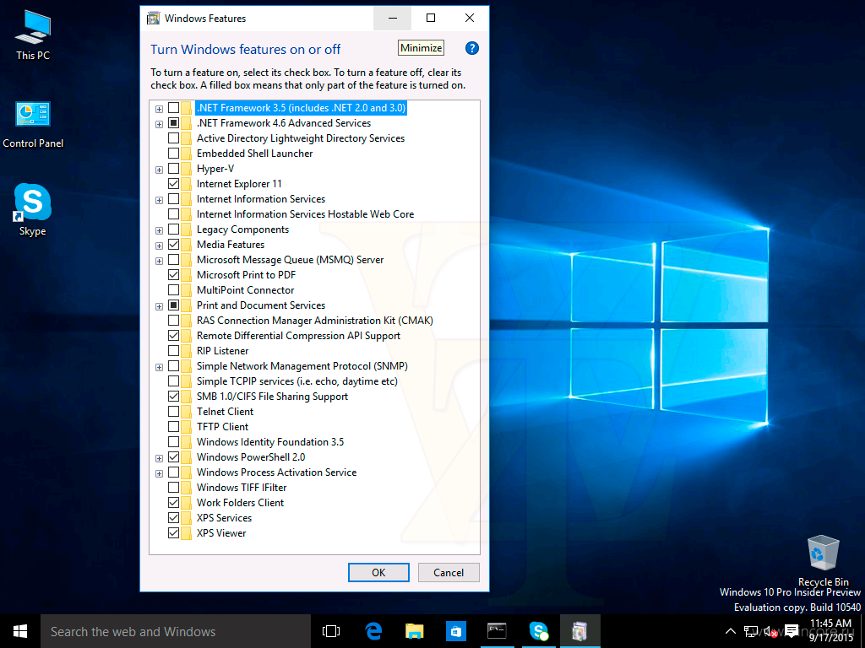865x648 pixels.
Task: Click the blue help question mark icon
Action: [471, 48]
